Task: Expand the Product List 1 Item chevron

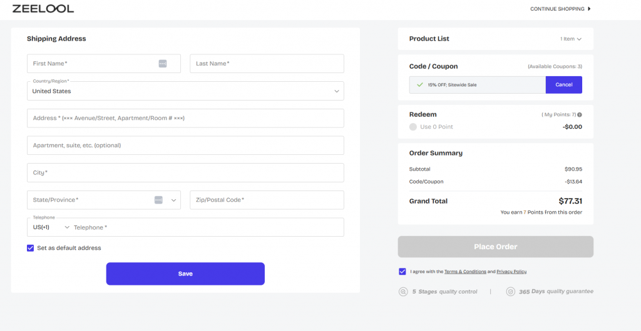Action: click(579, 39)
